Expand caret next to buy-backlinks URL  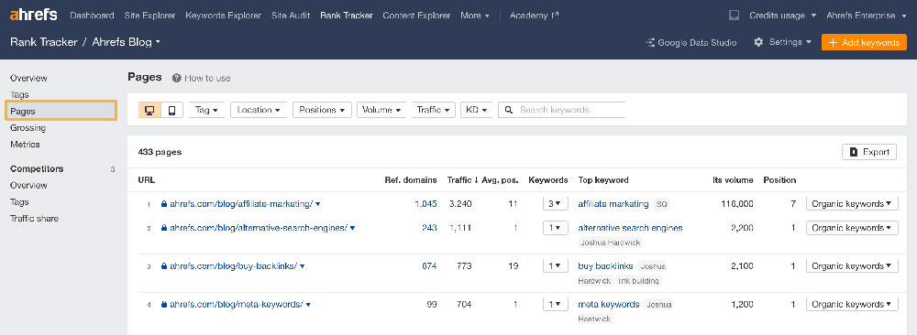pos(302,266)
